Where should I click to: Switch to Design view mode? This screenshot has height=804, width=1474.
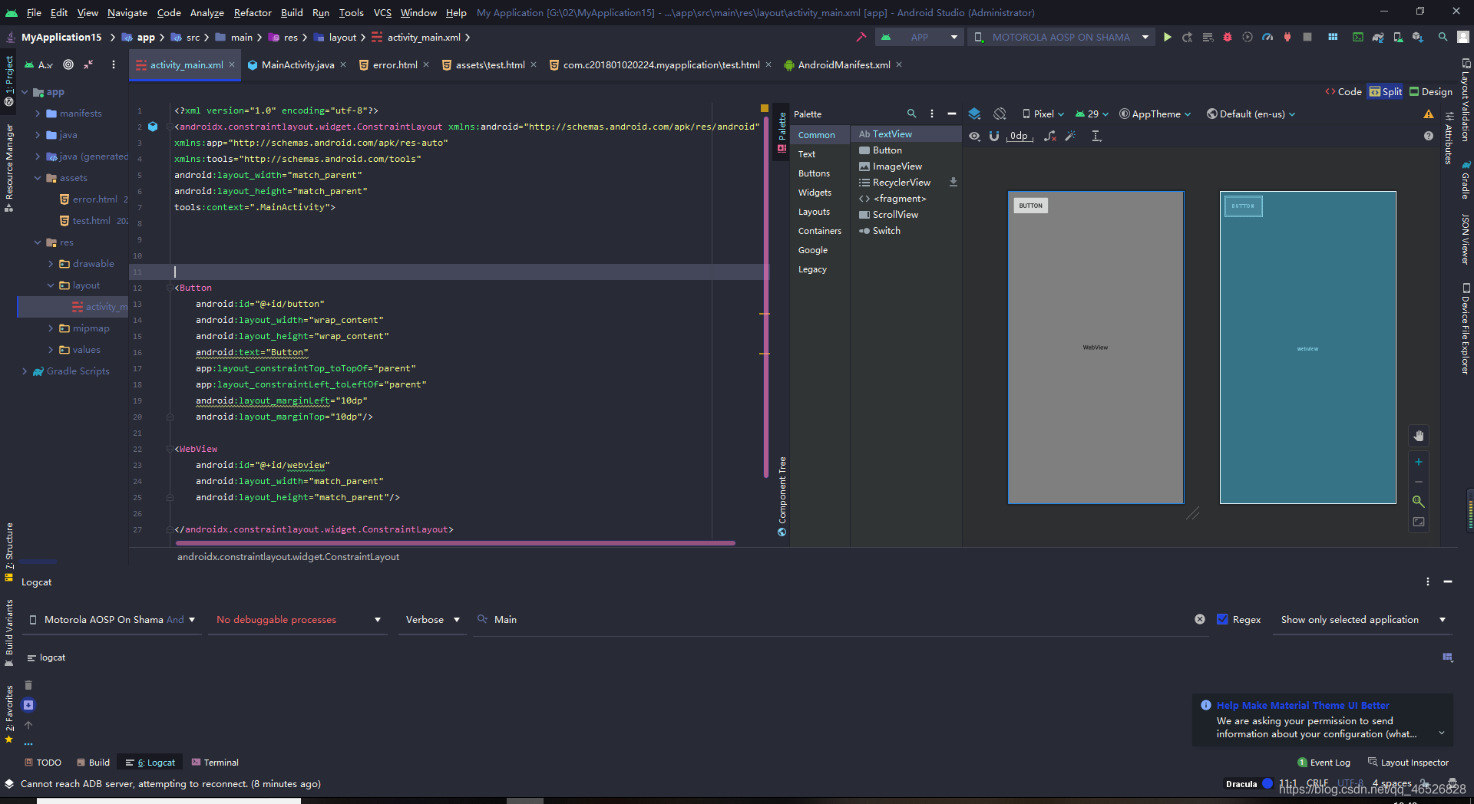pyautogui.click(x=1430, y=91)
